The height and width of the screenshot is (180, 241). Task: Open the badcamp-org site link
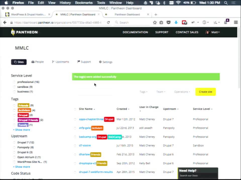point(87,137)
